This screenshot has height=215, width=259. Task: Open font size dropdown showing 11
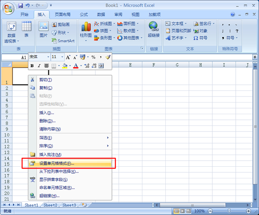click(x=62, y=57)
